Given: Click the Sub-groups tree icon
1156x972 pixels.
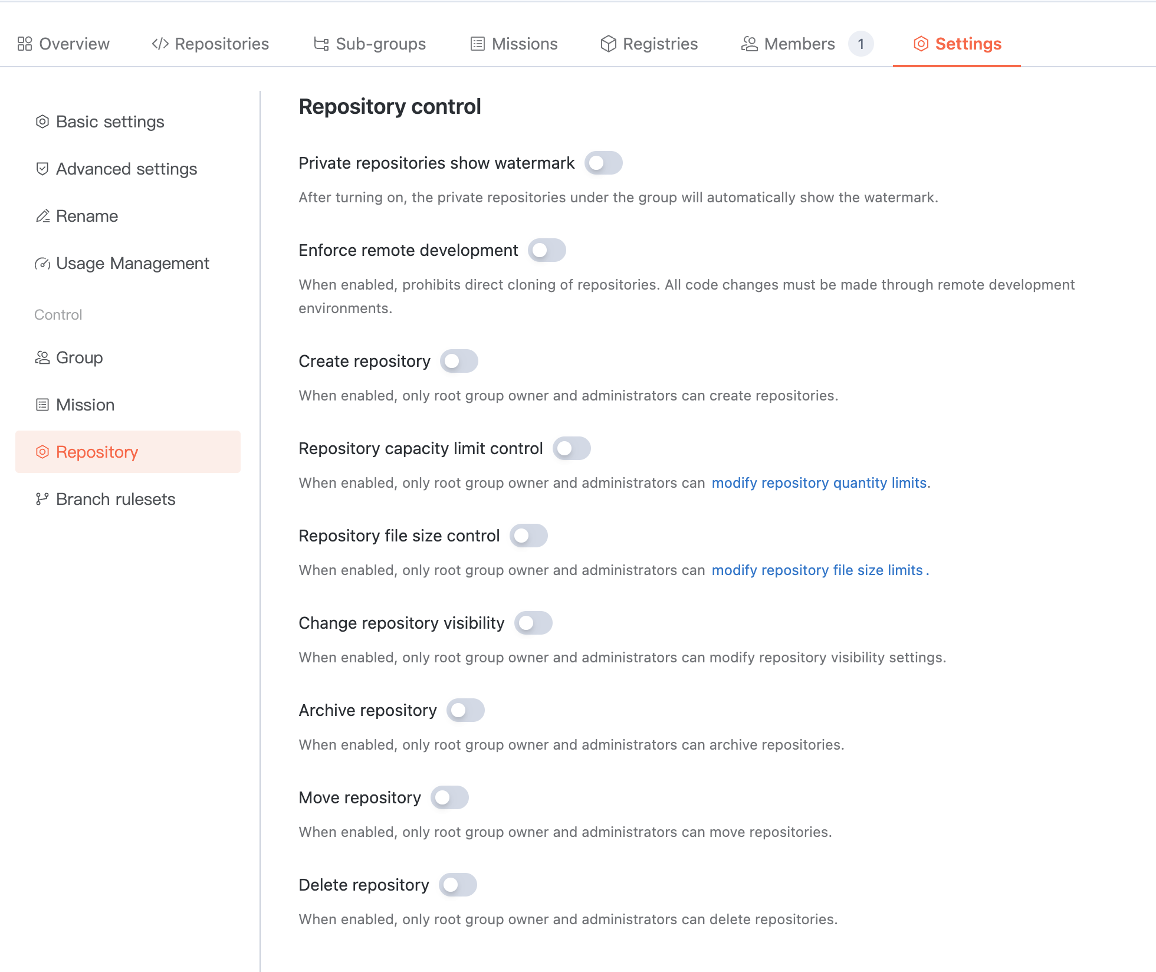Looking at the screenshot, I should tap(321, 44).
